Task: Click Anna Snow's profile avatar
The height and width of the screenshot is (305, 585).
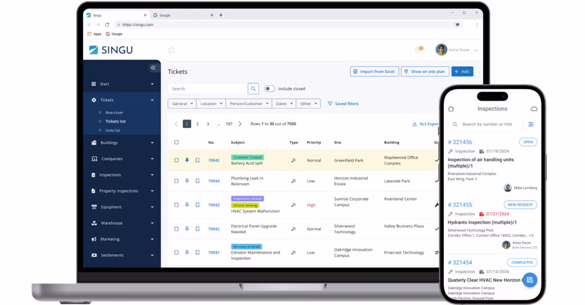Action: tap(442, 50)
